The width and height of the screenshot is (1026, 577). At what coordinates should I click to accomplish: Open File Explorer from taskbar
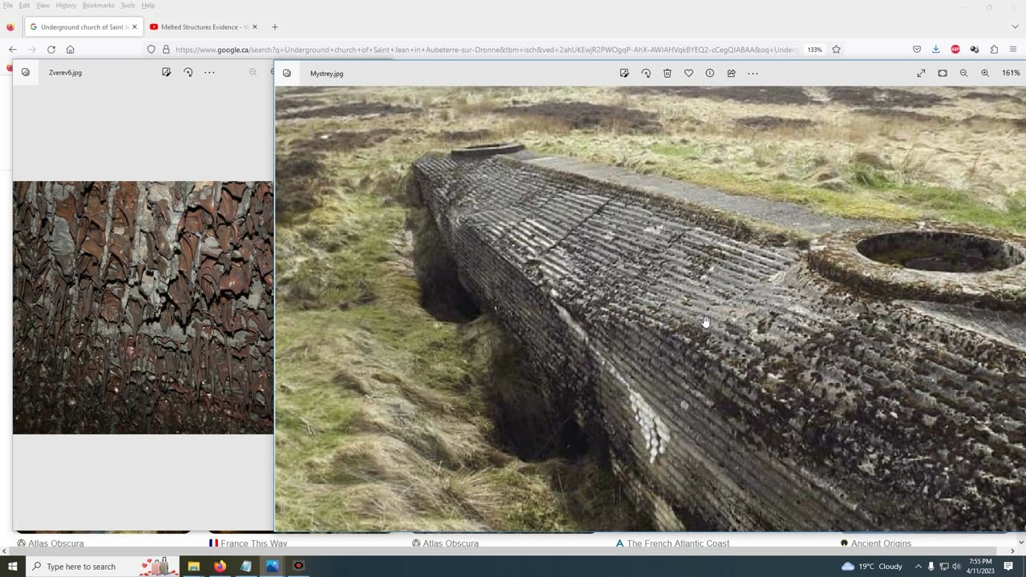[x=193, y=566]
